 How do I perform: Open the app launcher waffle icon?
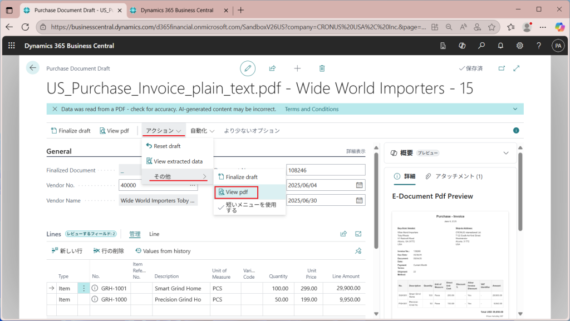pyautogui.click(x=12, y=46)
